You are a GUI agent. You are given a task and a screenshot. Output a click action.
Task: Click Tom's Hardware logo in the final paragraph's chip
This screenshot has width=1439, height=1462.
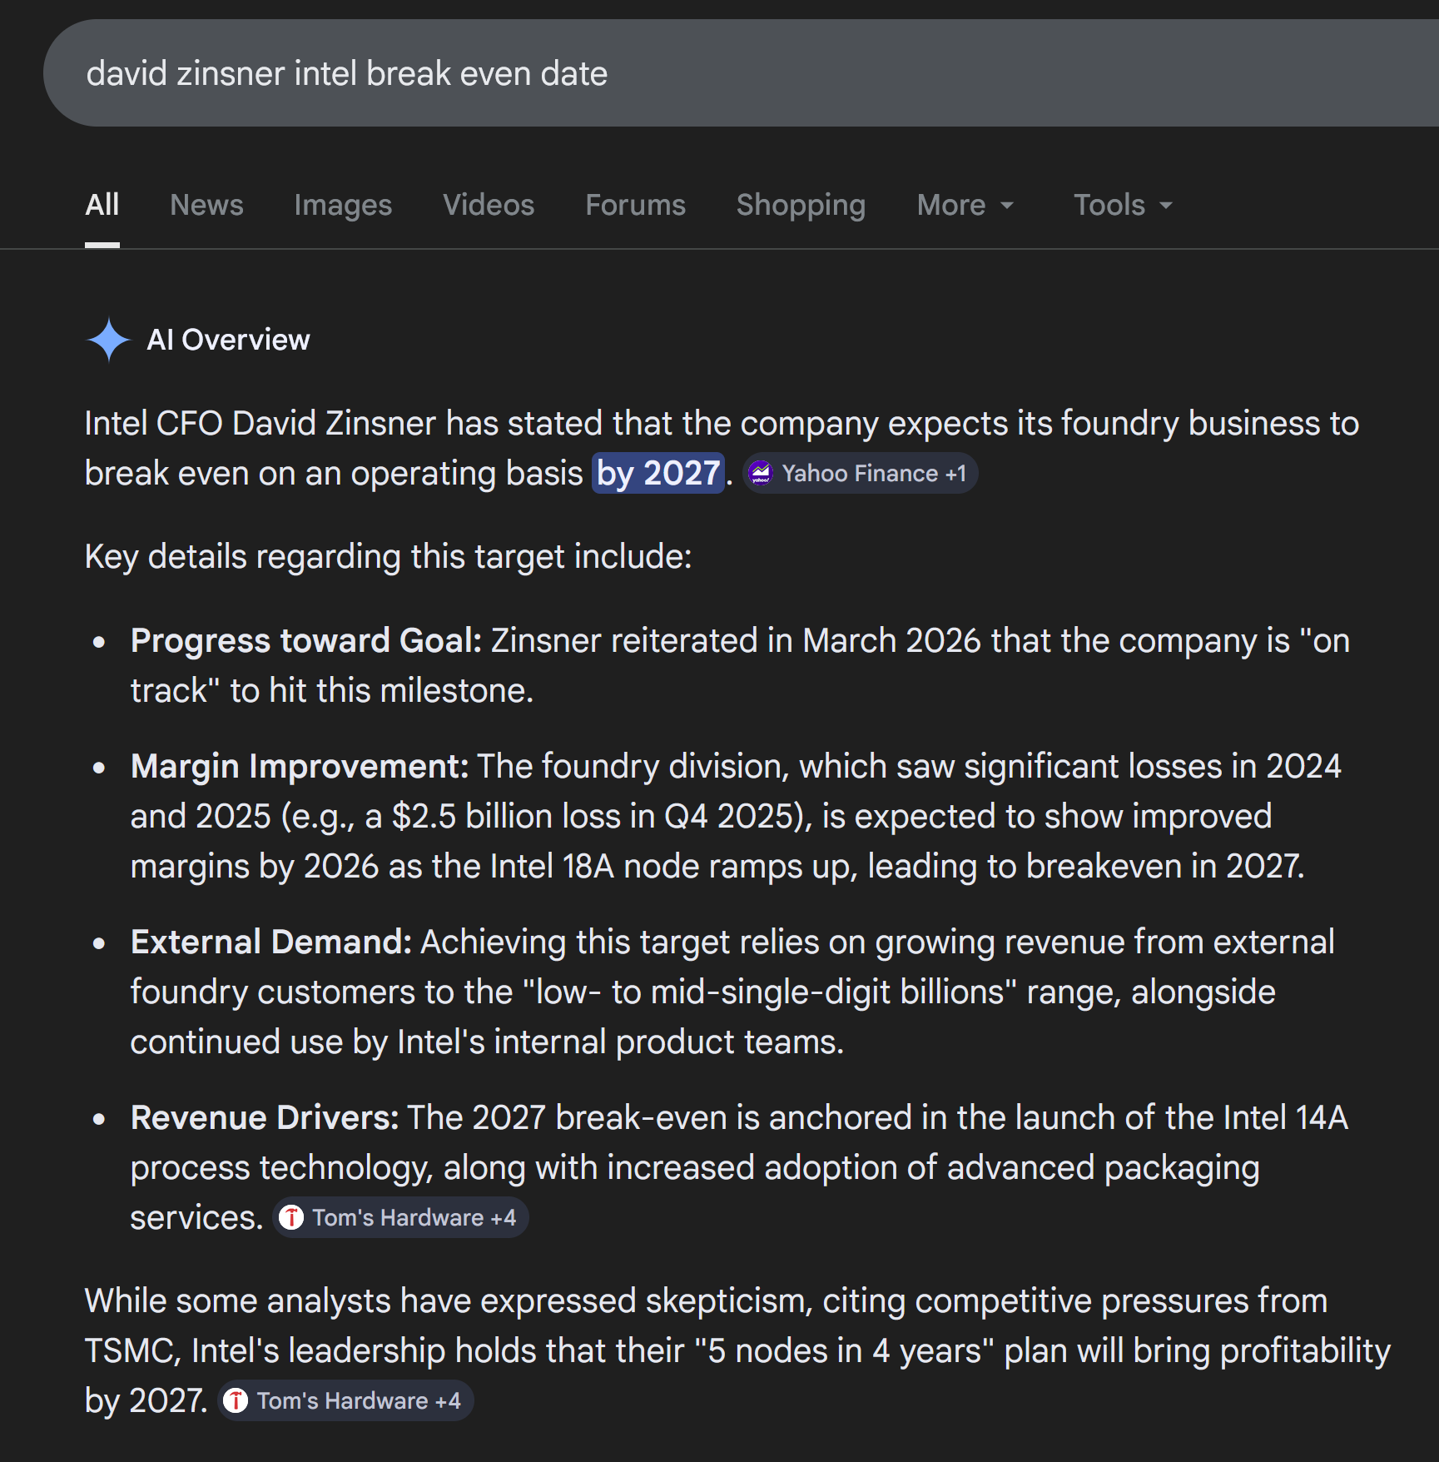point(236,1400)
